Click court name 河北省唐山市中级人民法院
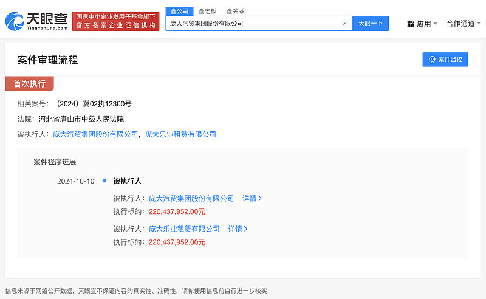This screenshot has height=299, width=486. point(81,119)
